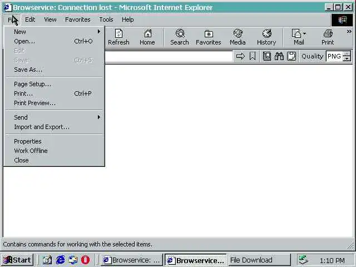This screenshot has width=356, height=267.
Task: Click the Print toolbar icon
Action: point(328,37)
